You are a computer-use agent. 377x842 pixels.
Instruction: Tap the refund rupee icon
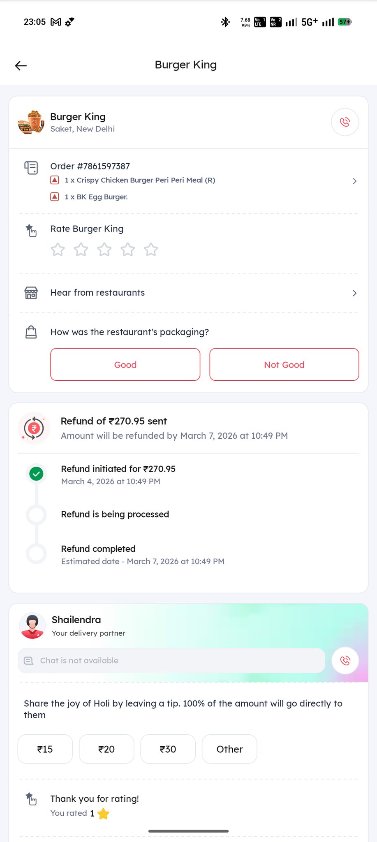[x=34, y=428]
